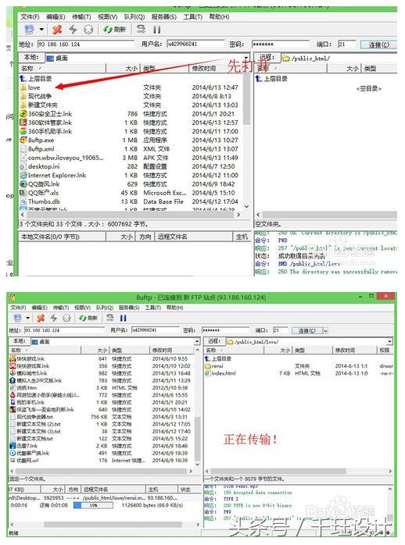
Task: Click password field in top window
Action: 281,45
